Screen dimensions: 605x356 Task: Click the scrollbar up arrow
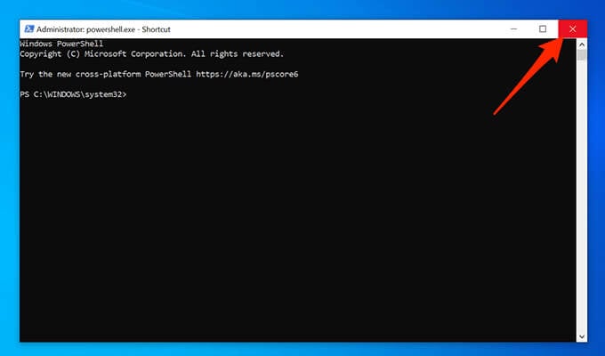coord(582,44)
